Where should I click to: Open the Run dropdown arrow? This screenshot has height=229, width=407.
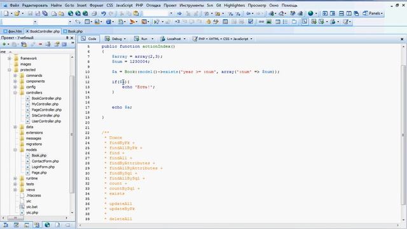(153, 39)
